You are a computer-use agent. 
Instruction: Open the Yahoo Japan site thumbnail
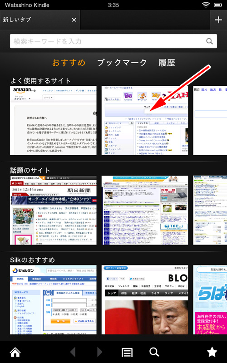coord(145,120)
